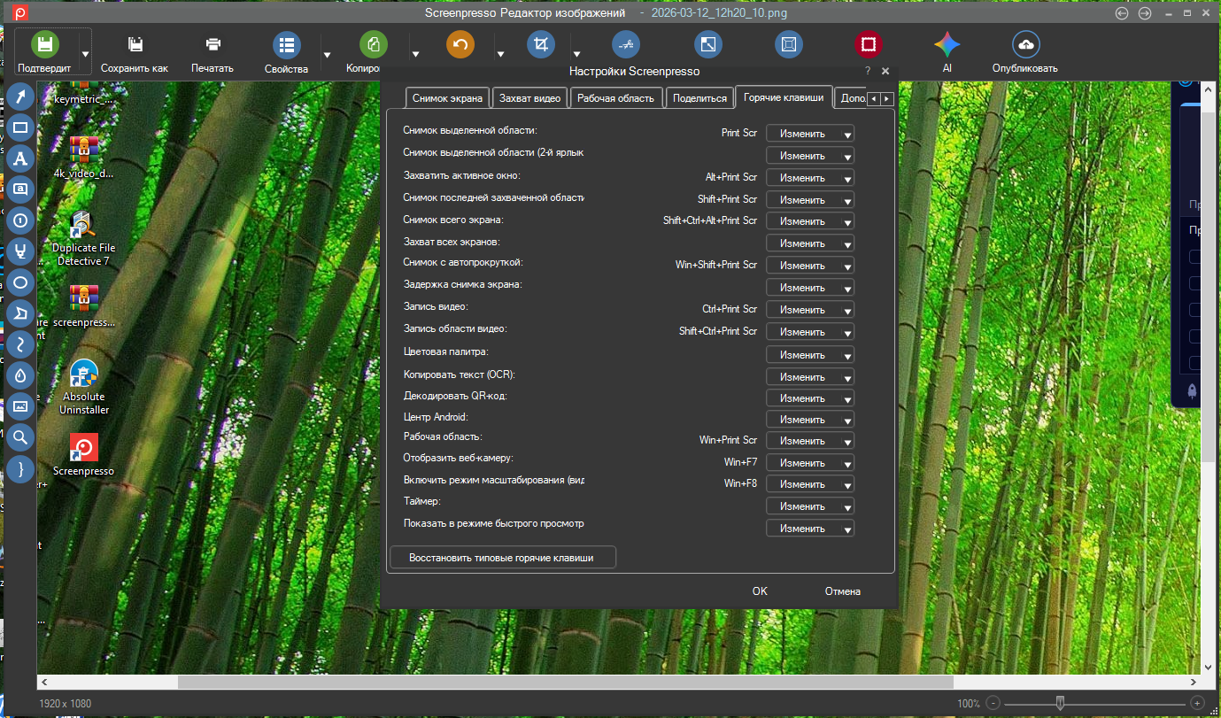Open Изменить for Захватить активное окно
The width and height of the screenshot is (1221, 718).
coord(810,178)
